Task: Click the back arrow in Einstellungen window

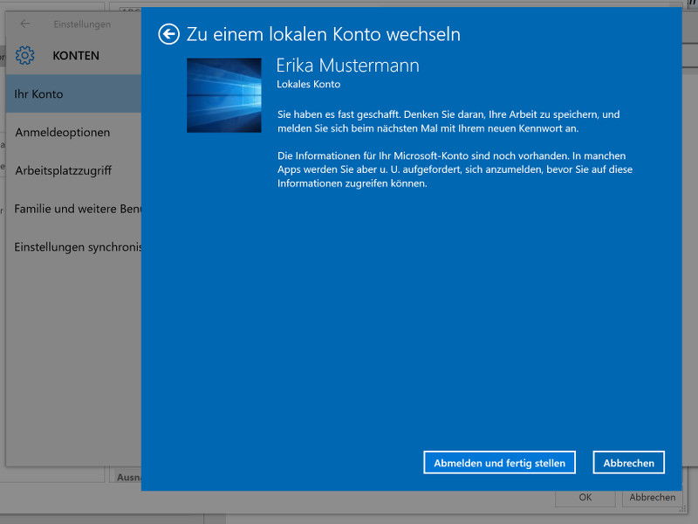Action: (x=25, y=24)
